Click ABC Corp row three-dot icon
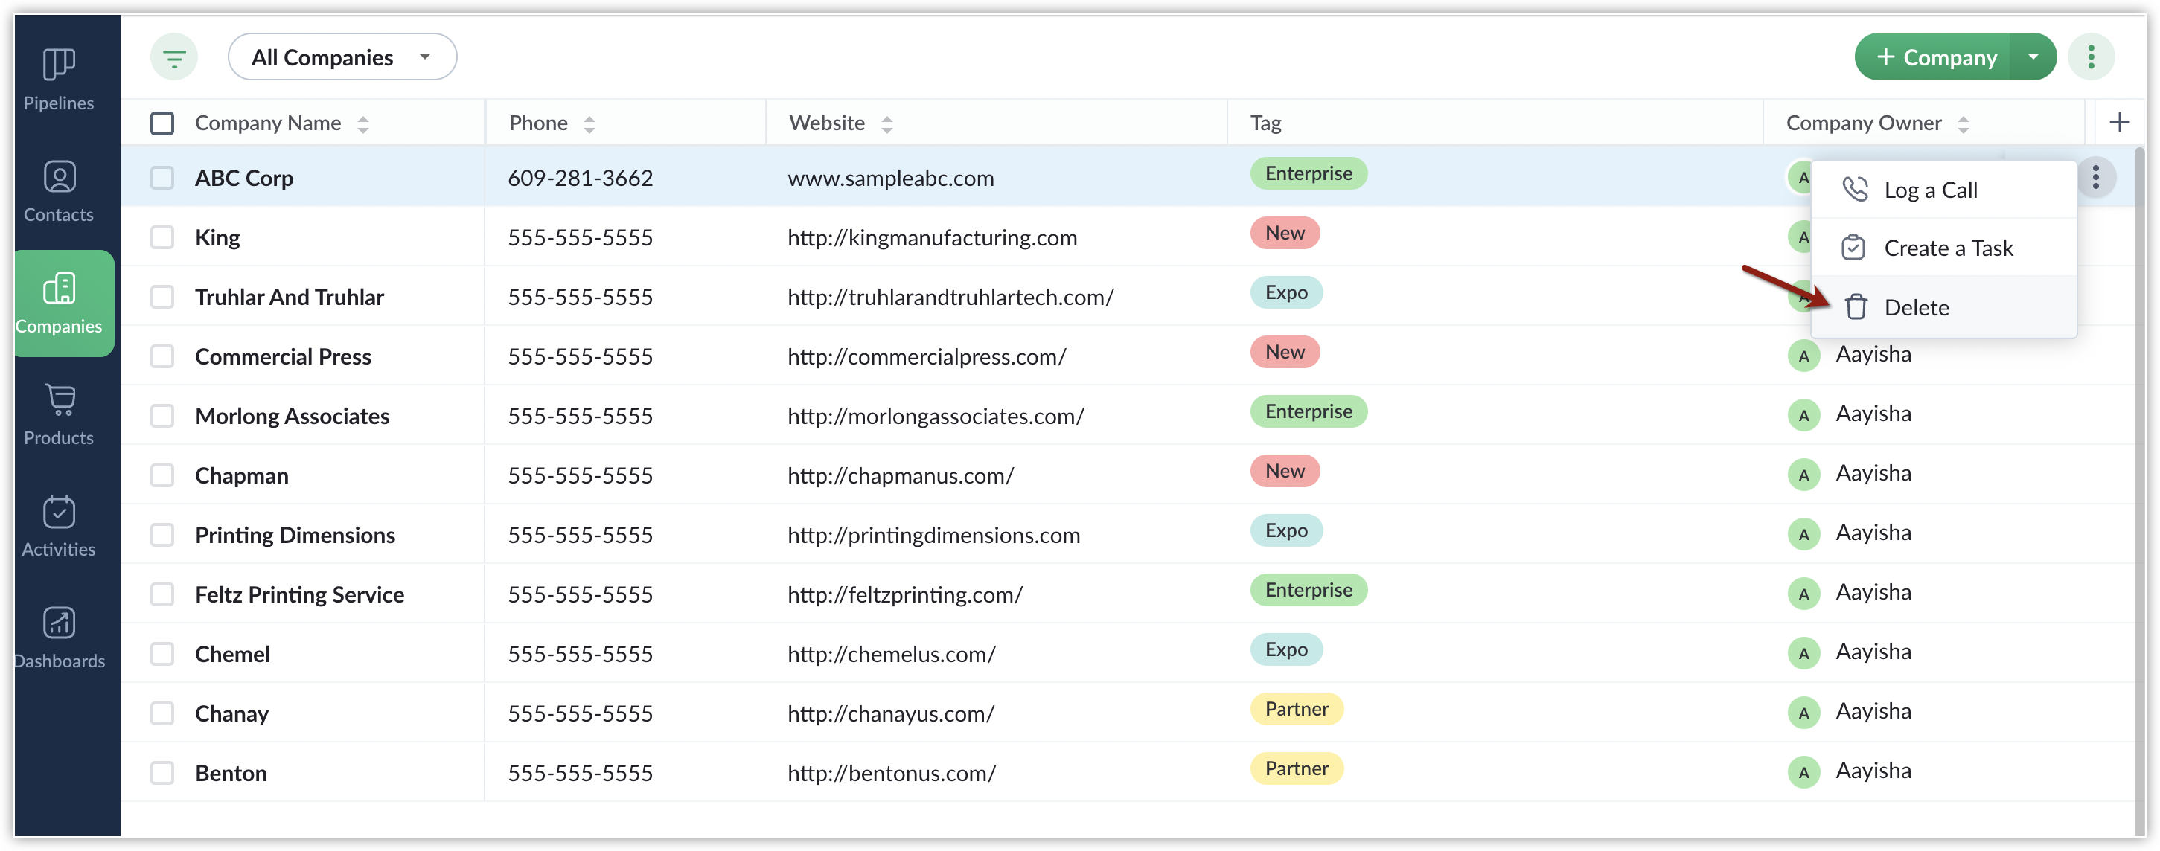Viewport: 2160px width, 851px height. point(2095,178)
